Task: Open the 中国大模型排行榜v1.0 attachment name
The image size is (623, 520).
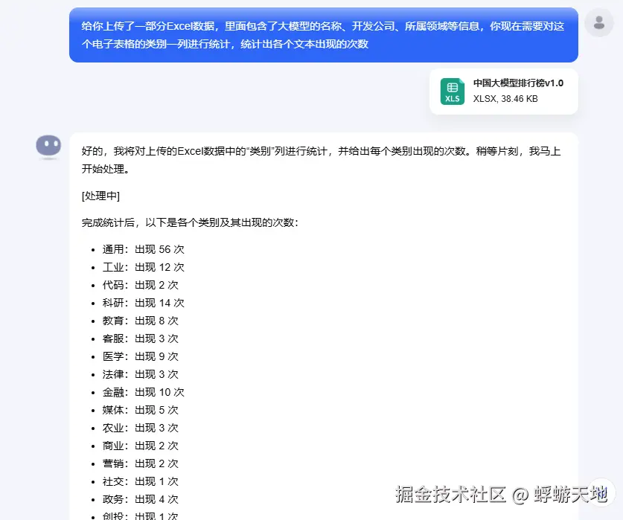Action: (x=518, y=83)
